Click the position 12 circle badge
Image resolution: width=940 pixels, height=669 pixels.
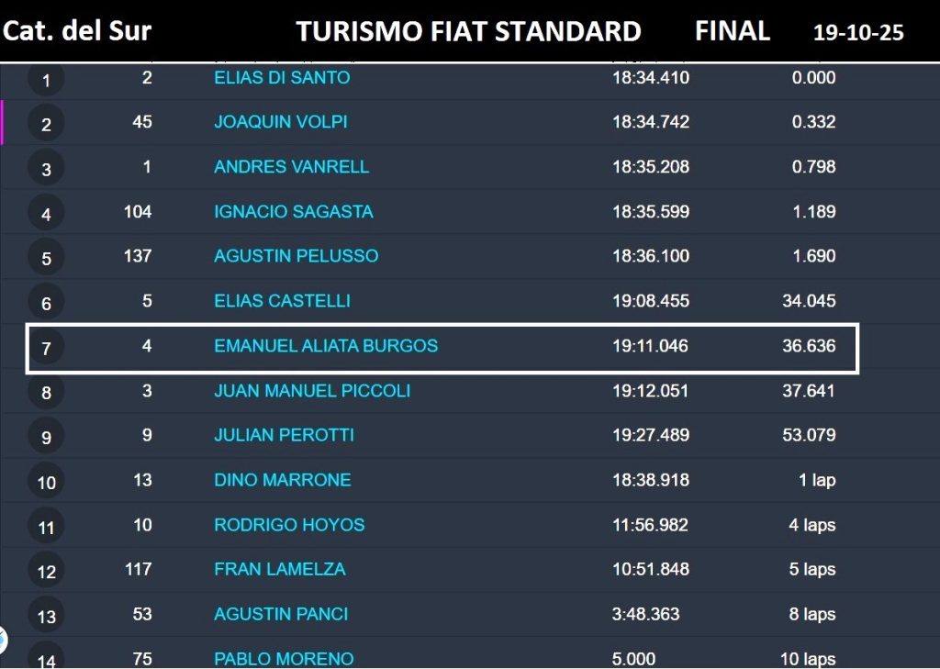pyautogui.click(x=46, y=572)
